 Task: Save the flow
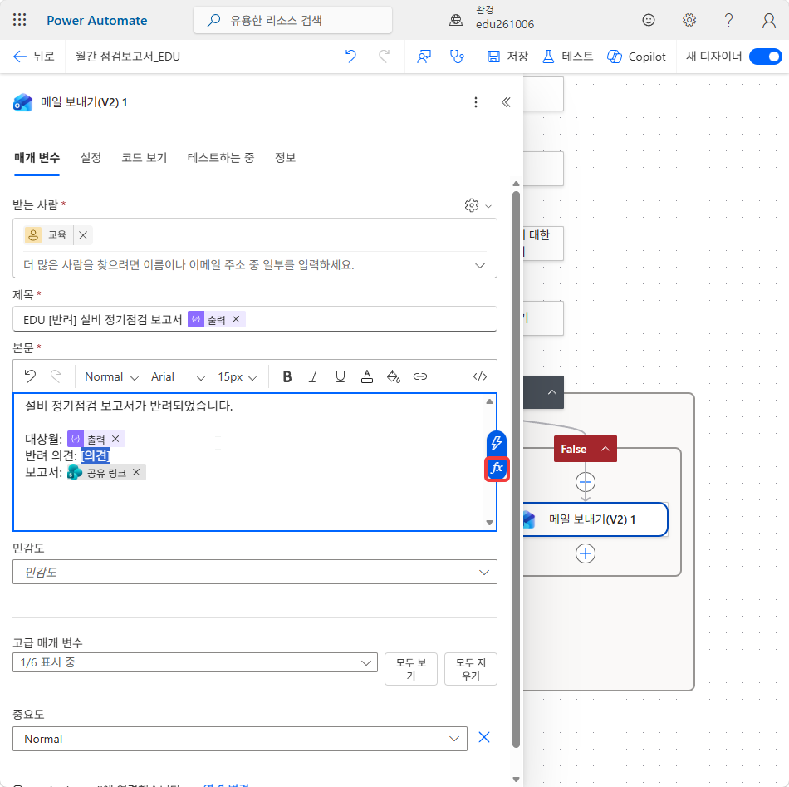[507, 57]
